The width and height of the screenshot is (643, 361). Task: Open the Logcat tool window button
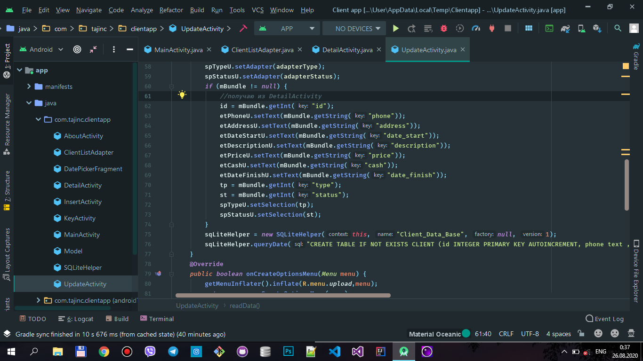76,319
